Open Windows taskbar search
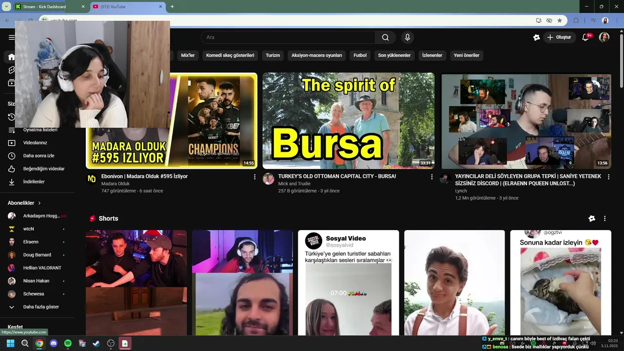 25,343
